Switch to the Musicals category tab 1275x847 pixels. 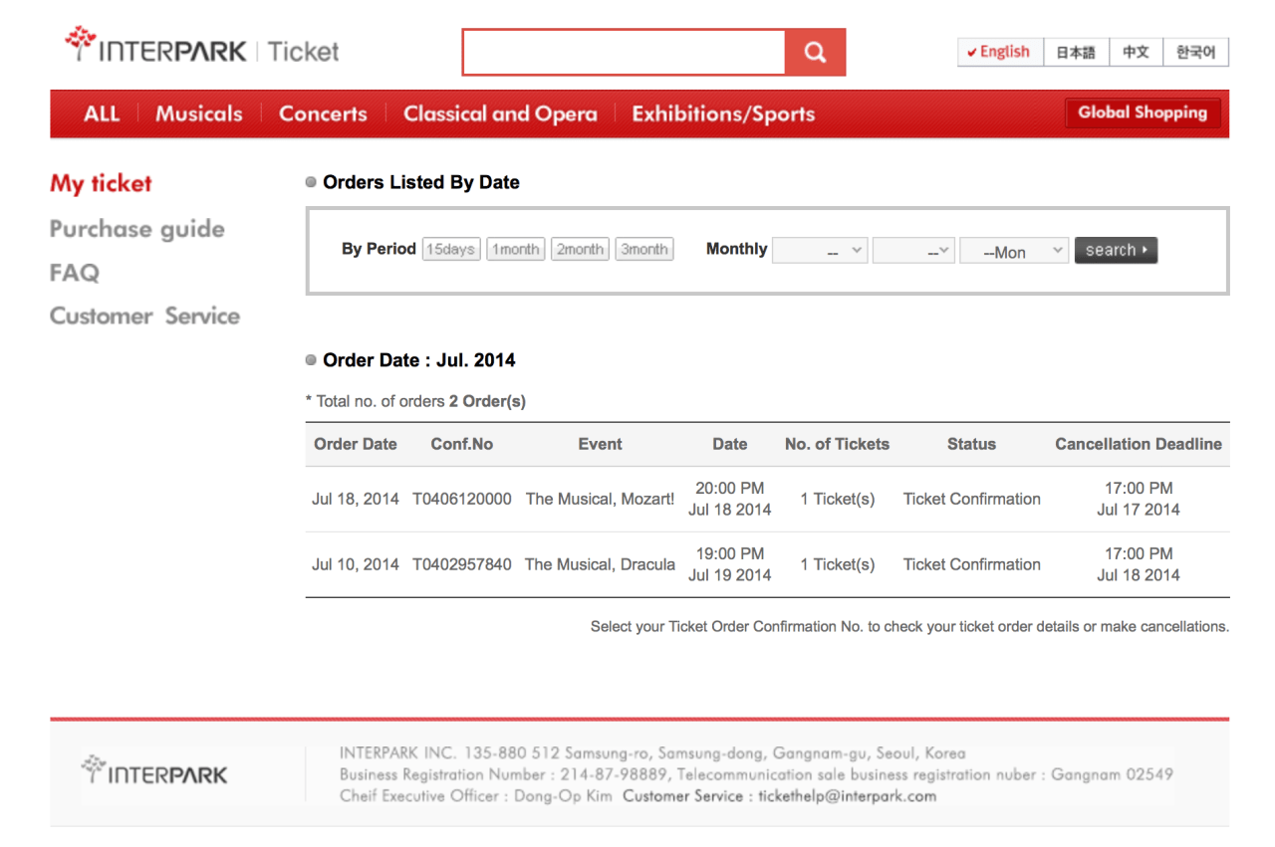(x=198, y=113)
